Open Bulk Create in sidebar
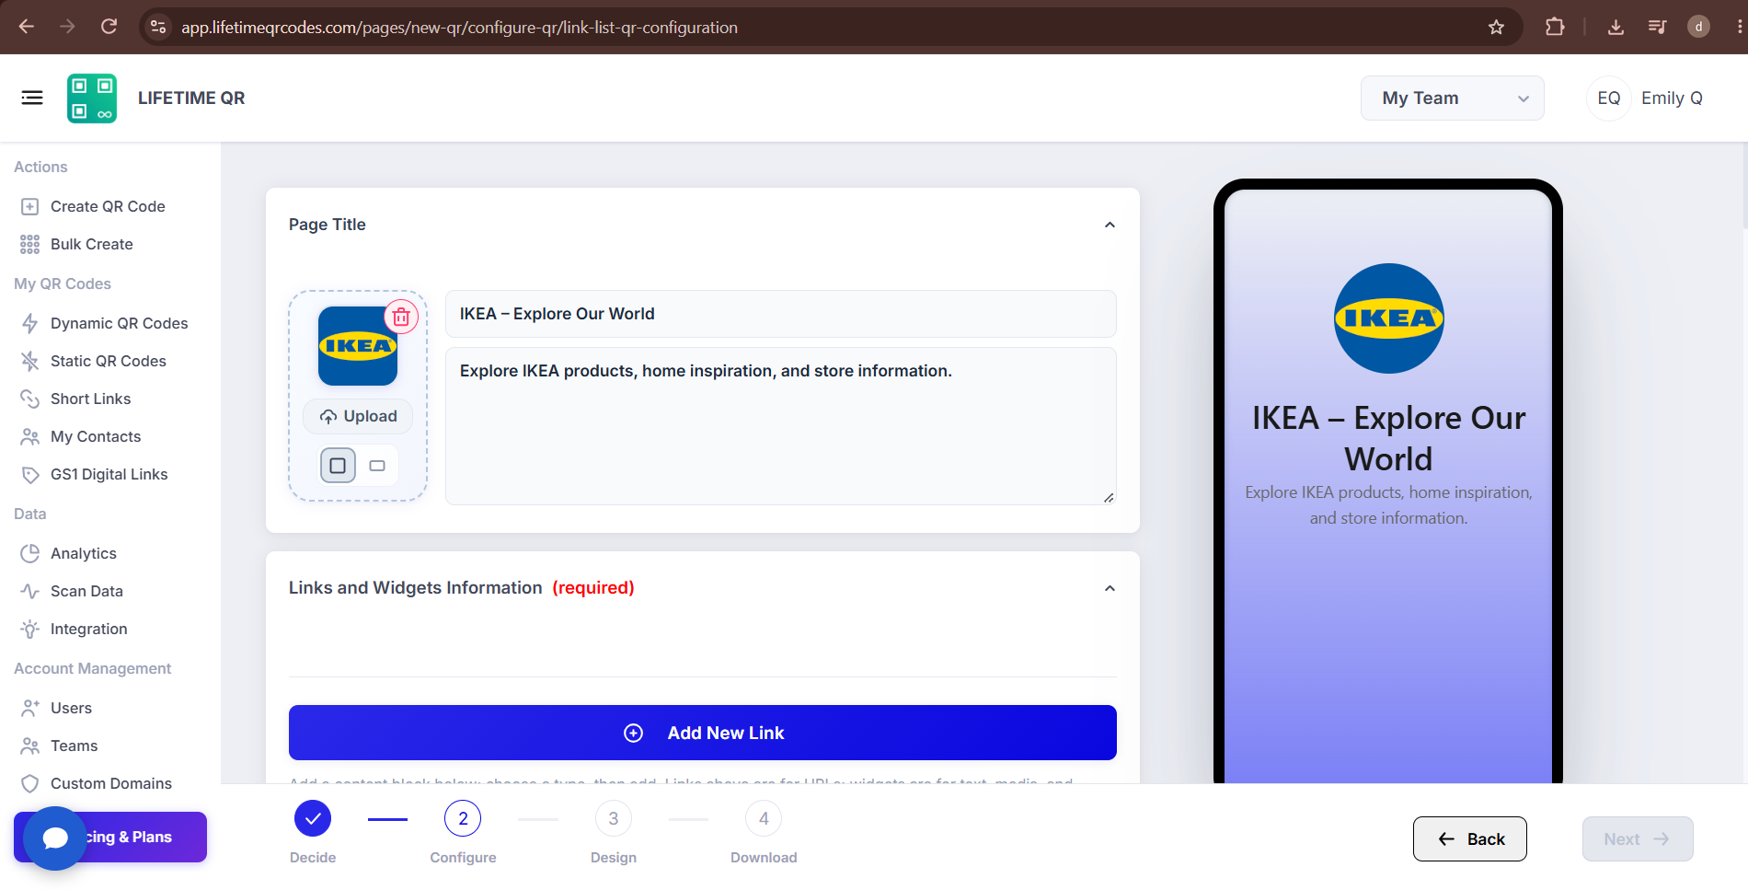The image size is (1748, 890). (77, 244)
